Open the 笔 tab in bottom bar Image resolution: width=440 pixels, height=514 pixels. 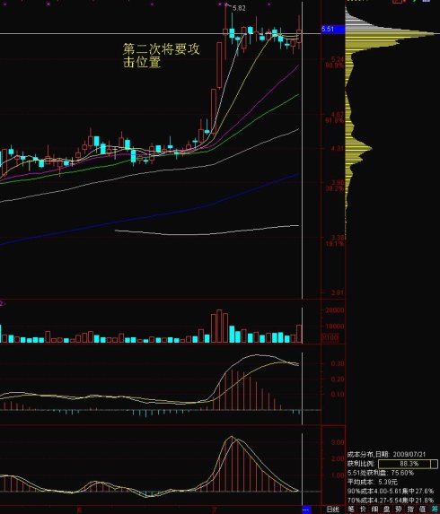[x=351, y=510]
